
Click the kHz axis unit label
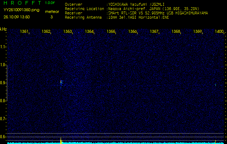point(3,29)
